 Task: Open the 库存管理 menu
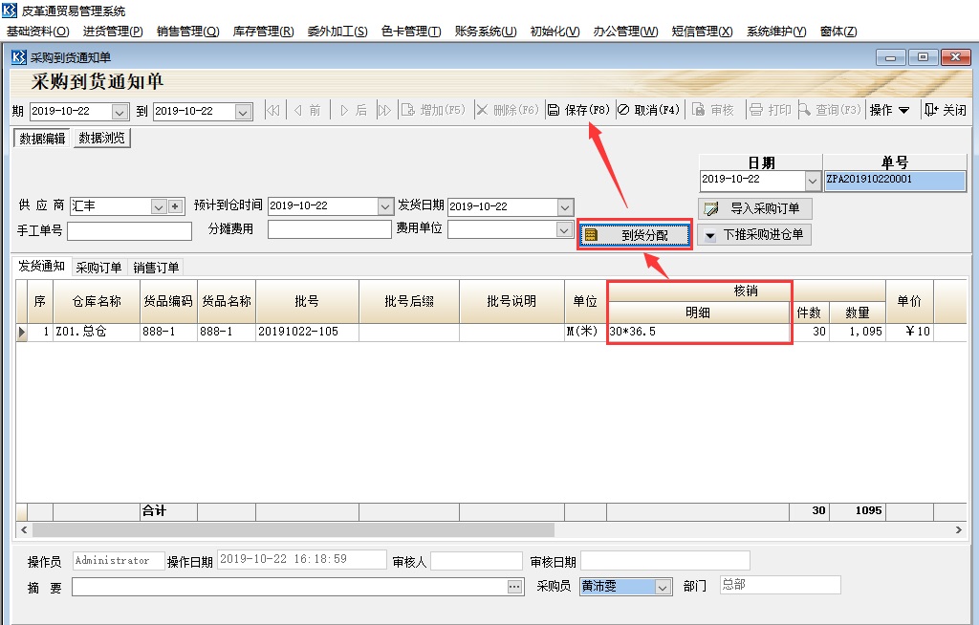263,32
